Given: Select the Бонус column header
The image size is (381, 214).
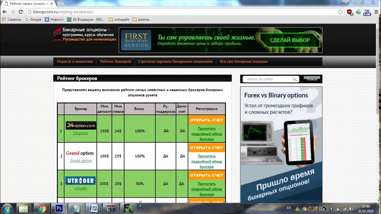Looking at the screenshot, I should [x=139, y=109].
